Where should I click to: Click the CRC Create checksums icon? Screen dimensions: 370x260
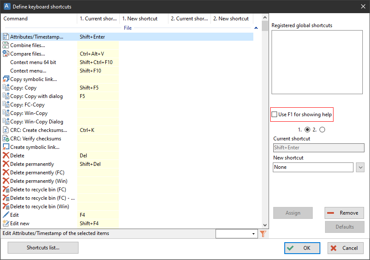click(6, 130)
